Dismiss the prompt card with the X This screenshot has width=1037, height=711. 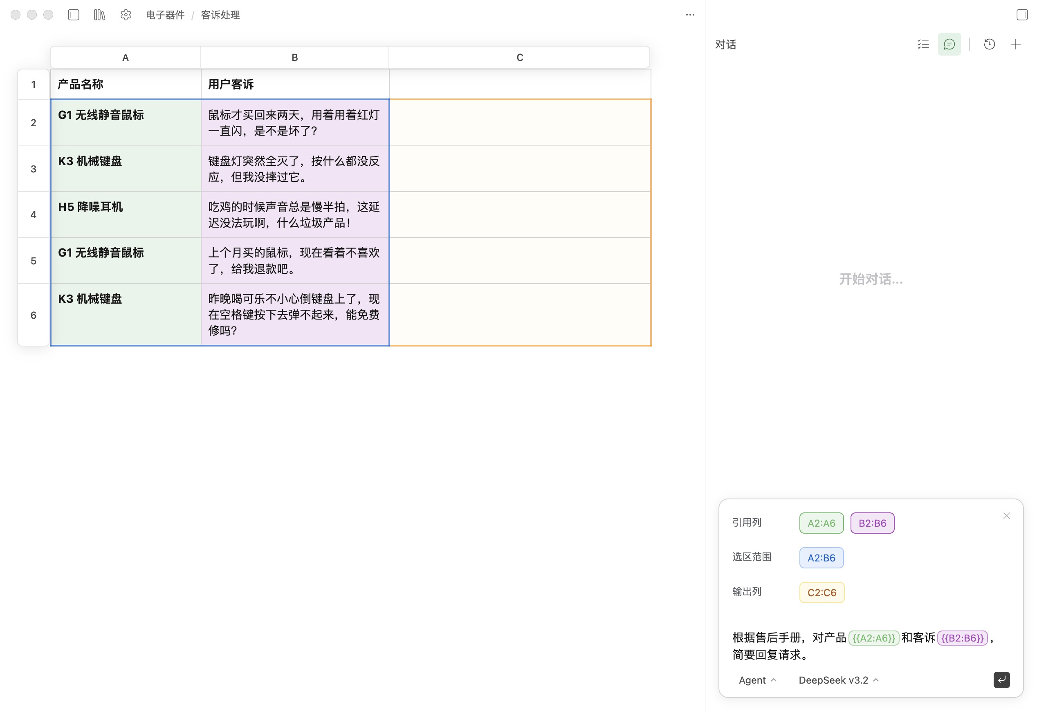point(1006,515)
